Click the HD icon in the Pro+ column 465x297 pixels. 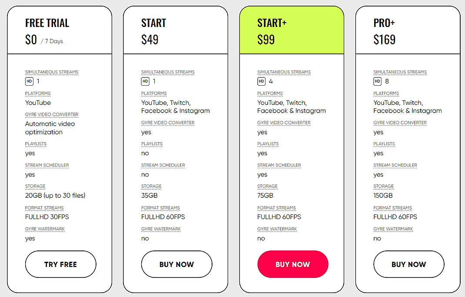click(x=377, y=81)
